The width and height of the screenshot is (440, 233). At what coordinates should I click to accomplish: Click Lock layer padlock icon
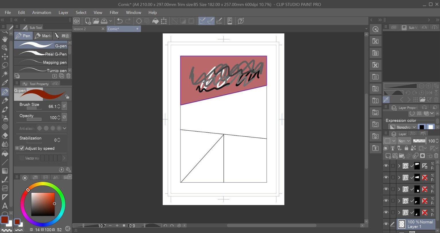click(406, 148)
